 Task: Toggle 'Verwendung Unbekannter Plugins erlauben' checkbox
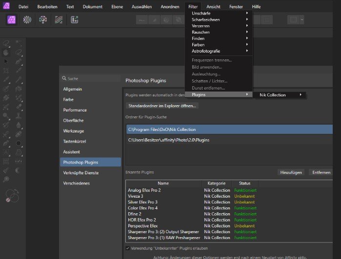tap(128, 248)
